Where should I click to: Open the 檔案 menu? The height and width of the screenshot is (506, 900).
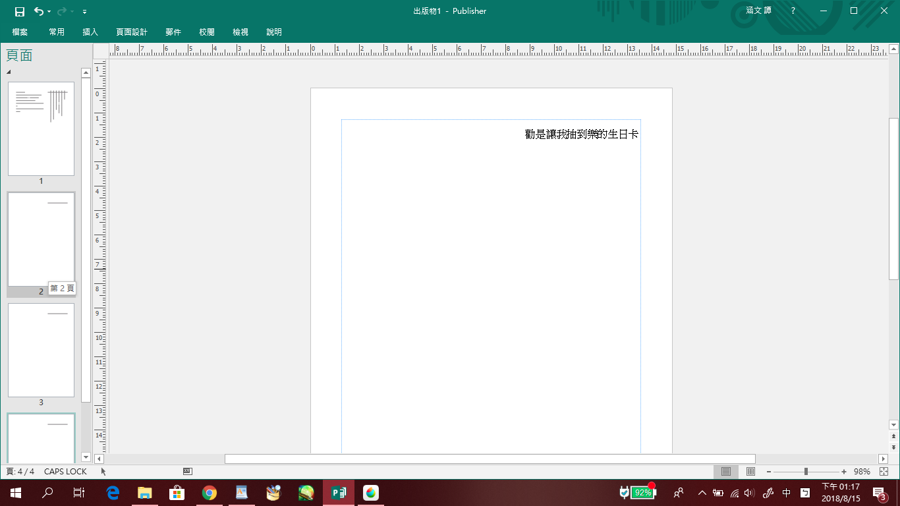pos(20,32)
